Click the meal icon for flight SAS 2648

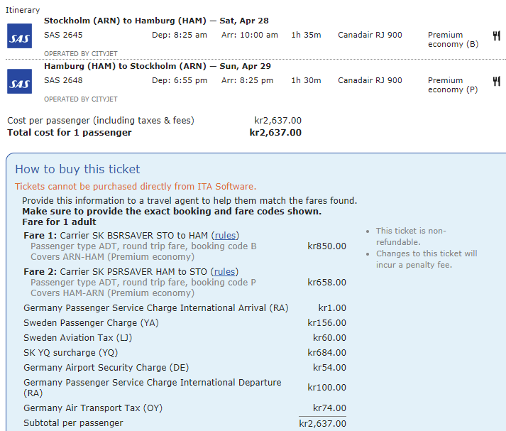click(x=497, y=81)
